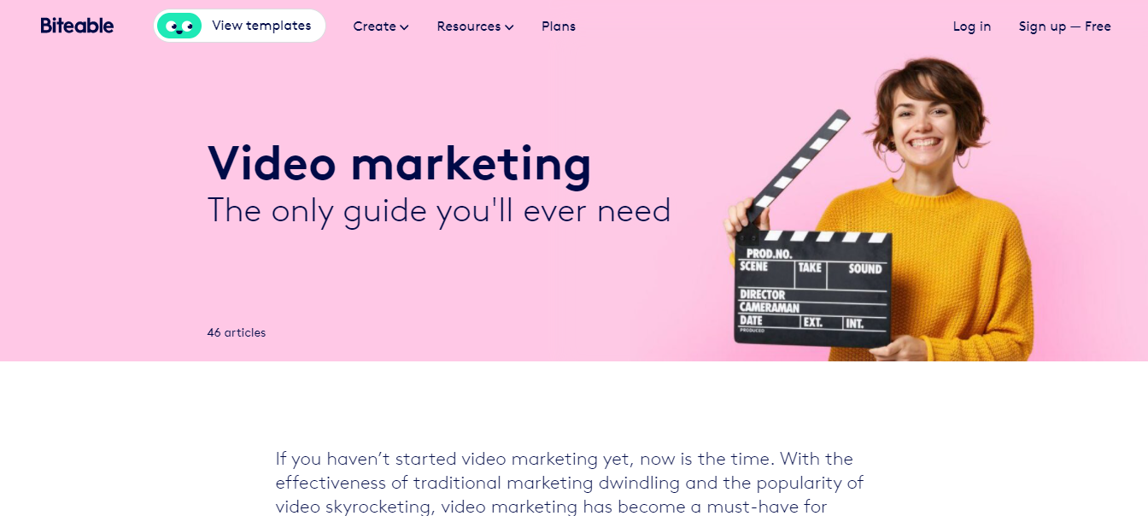The image size is (1148, 516).
Task: Click the green mascot eyes icon
Action: coord(179,26)
